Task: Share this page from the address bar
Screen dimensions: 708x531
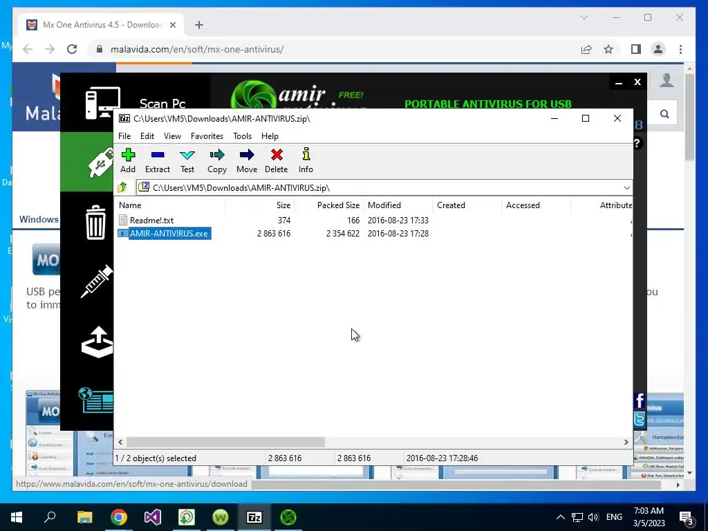Action: pyautogui.click(x=586, y=49)
